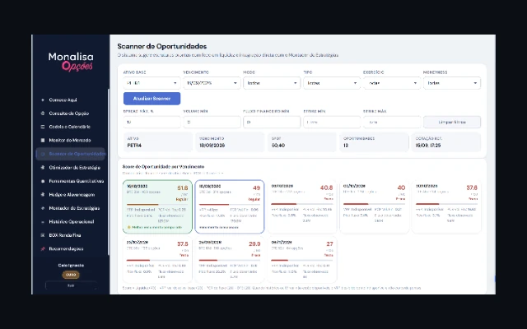Click the Monalisa Opções logo
The width and height of the screenshot is (527, 329).
click(x=71, y=62)
